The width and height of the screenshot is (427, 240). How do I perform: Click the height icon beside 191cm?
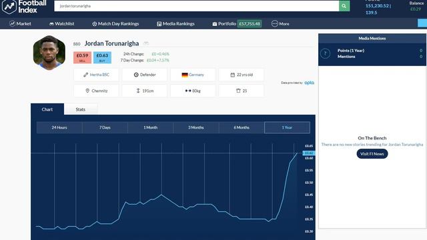[138, 91]
